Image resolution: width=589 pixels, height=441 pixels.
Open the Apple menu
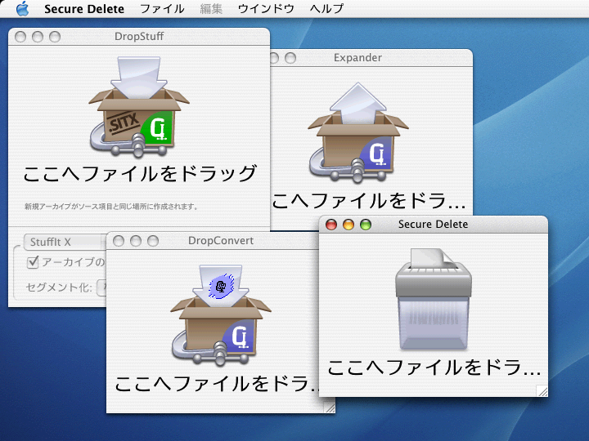point(23,9)
